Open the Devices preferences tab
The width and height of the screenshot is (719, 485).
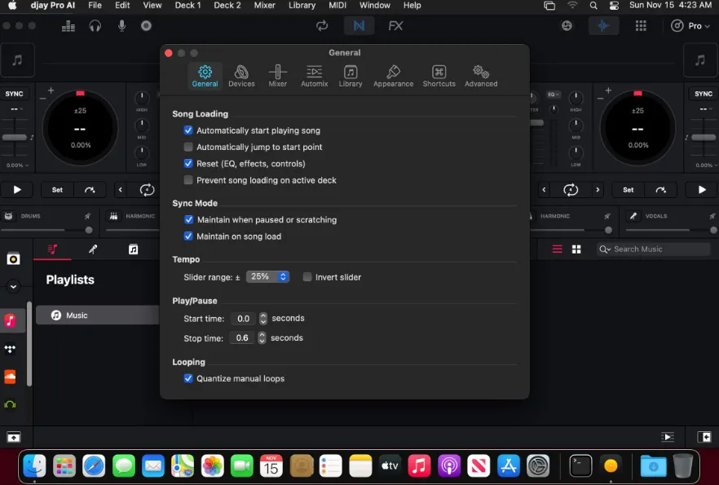tap(241, 76)
